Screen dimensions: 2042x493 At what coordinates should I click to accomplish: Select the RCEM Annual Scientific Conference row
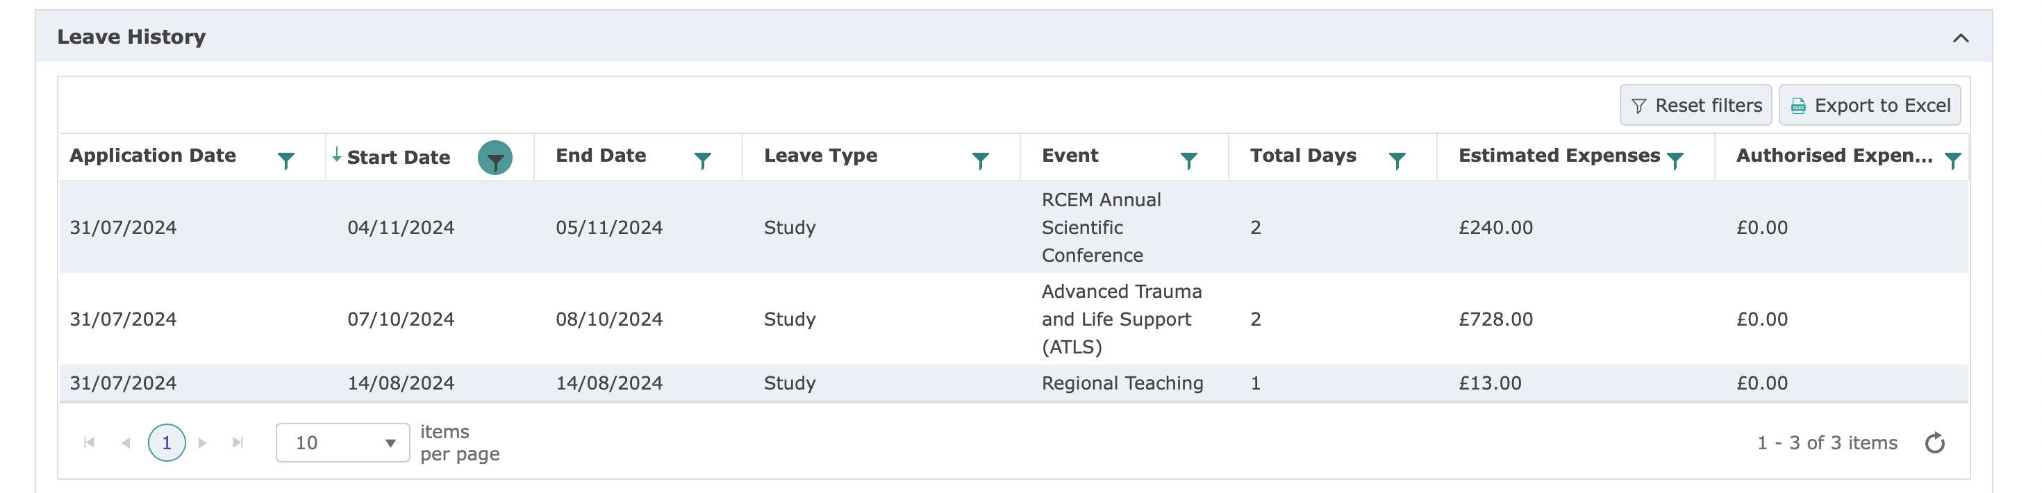click(1013, 228)
